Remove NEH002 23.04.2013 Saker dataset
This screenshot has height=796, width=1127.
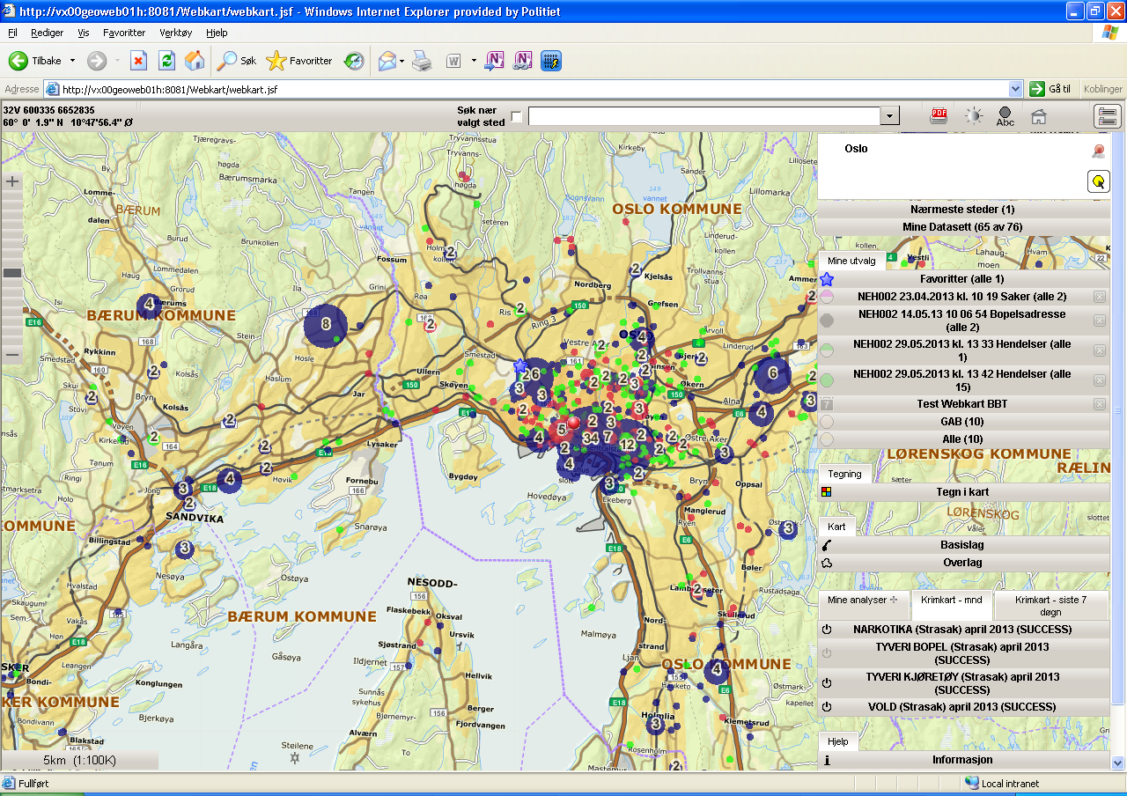[1100, 297]
